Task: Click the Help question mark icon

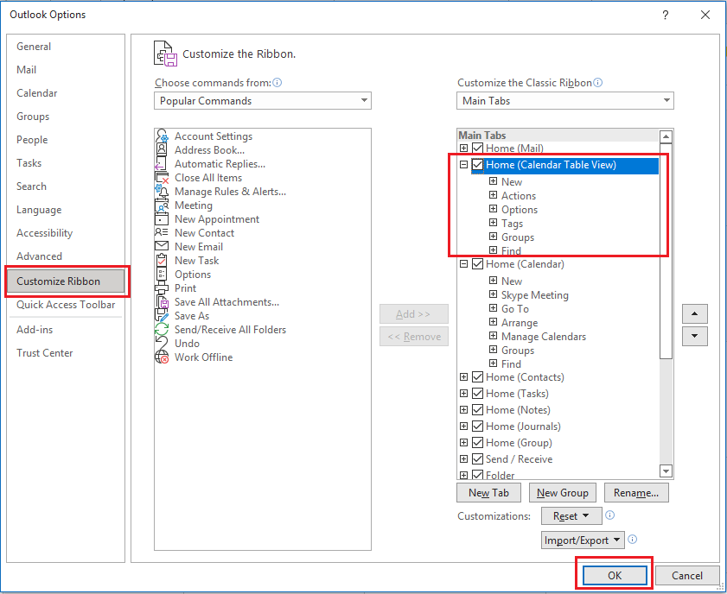Action: click(666, 15)
